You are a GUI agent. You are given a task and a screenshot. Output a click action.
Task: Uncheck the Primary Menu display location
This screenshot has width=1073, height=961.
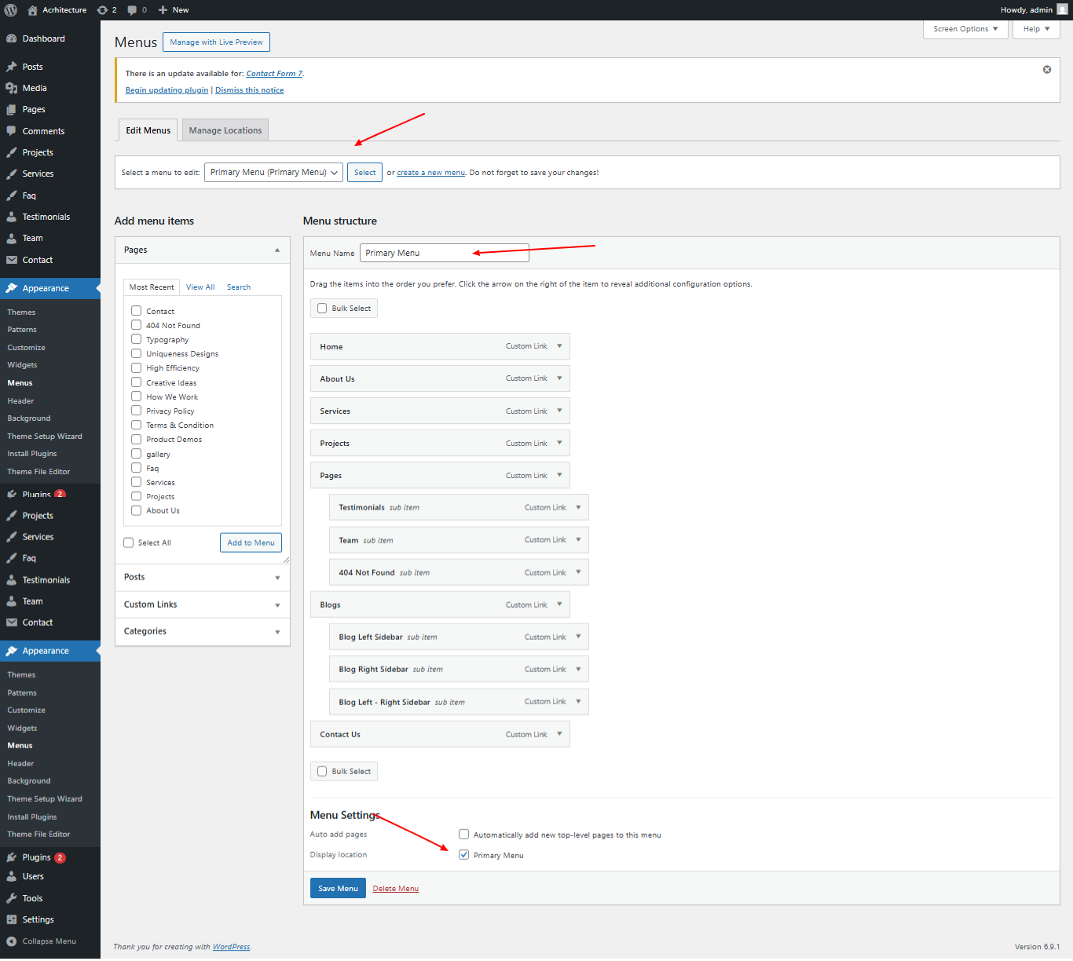[464, 855]
